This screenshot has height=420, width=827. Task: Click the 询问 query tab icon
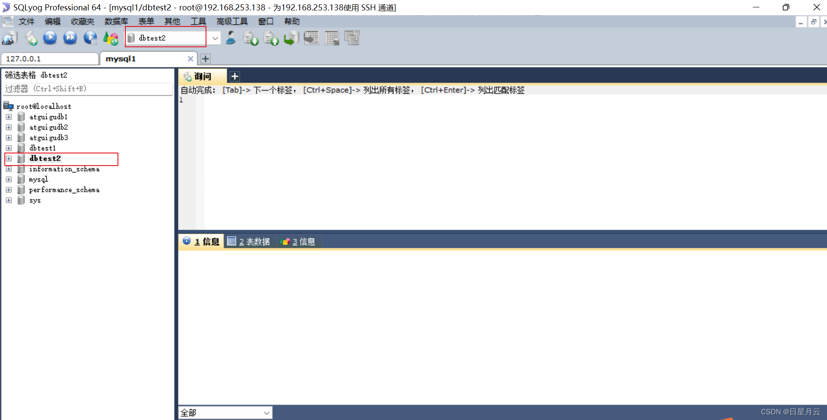[187, 76]
